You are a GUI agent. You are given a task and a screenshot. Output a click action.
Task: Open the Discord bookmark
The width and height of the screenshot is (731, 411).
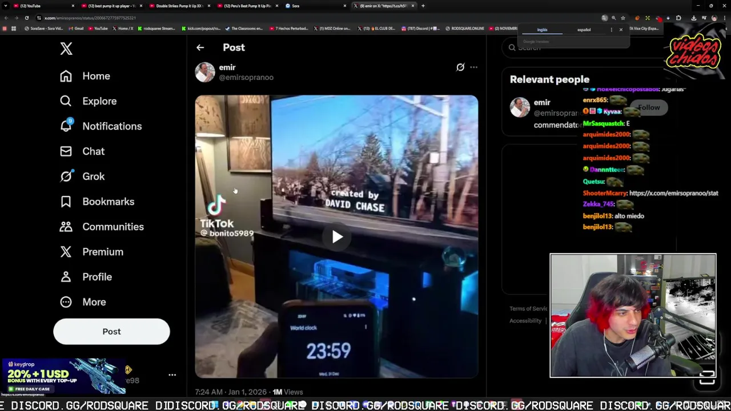click(421, 29)
